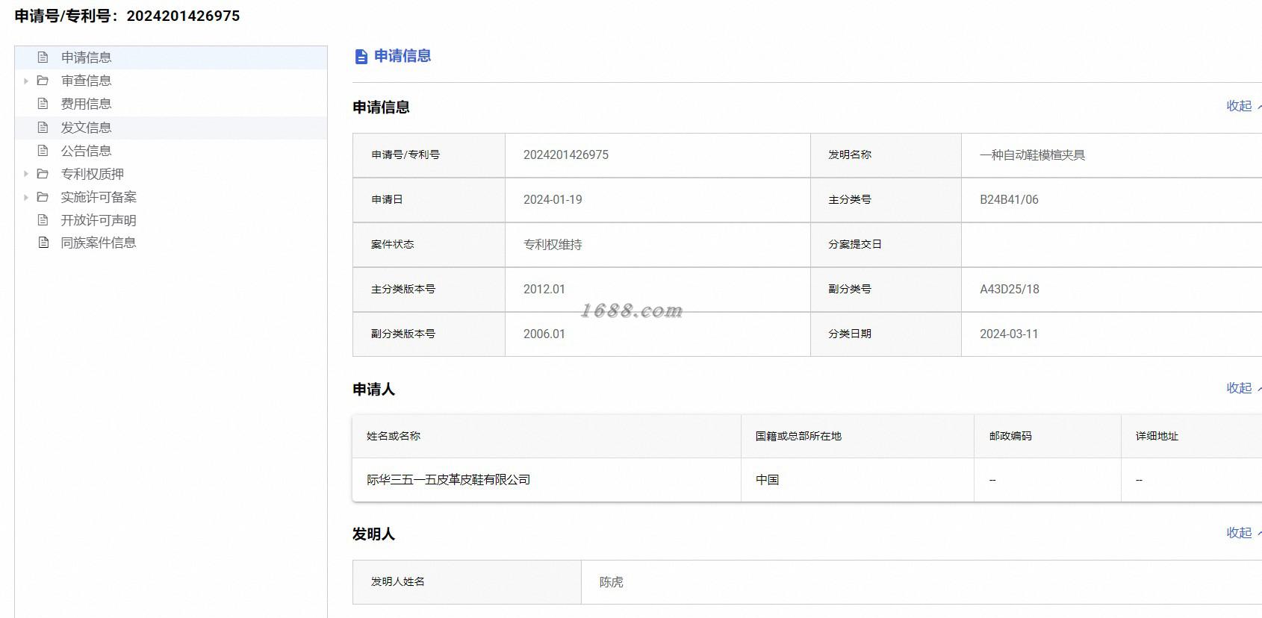Click secondary class version 2006.01

click(x=544, y=334)
